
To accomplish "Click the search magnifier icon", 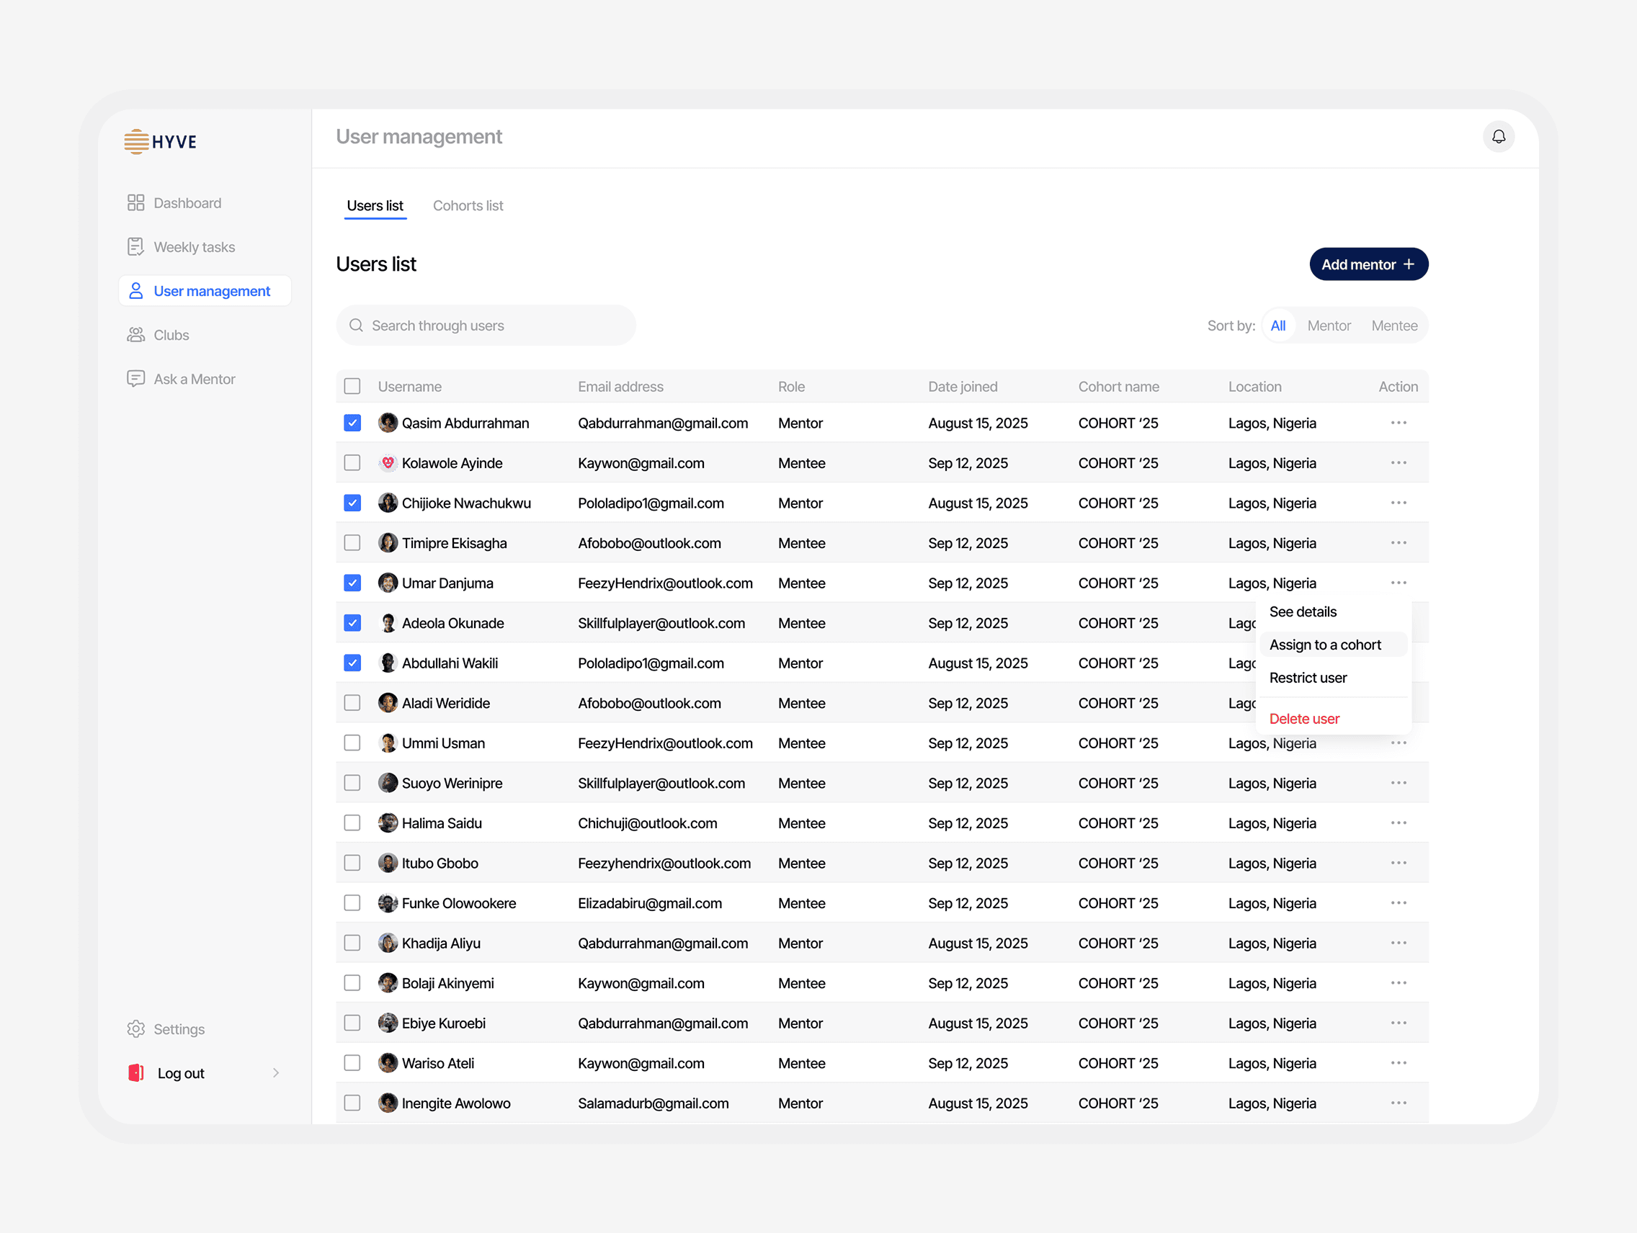I will click(x=356, y=326).
